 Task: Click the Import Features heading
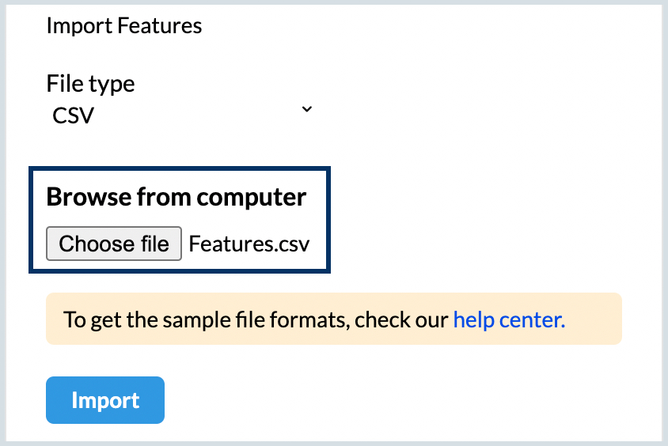coord(124,26)
